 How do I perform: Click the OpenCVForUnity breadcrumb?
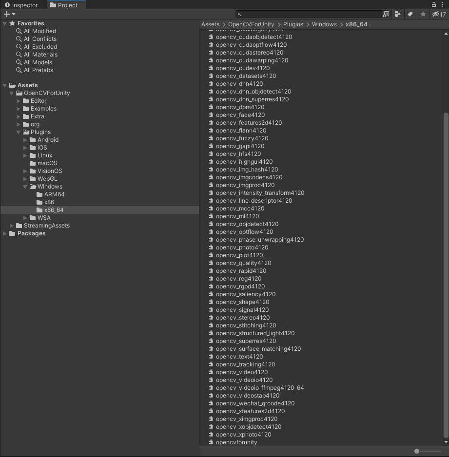(x=251, y=24)
